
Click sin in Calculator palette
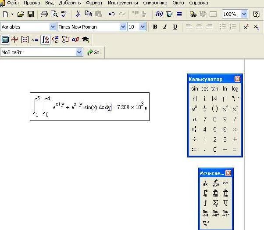(x=195, y=89)
